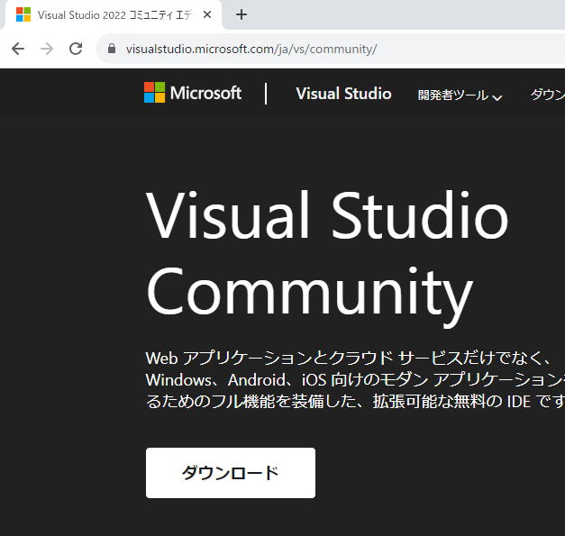The width and height of the screenshot is (565, 536).
Task: Click the white ダウンロード button
Action: tap(231, 473)
